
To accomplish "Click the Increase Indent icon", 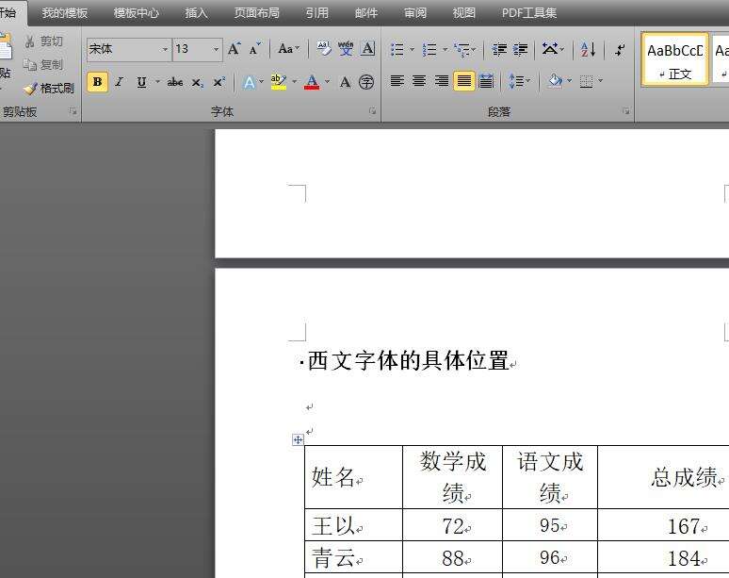I will click(x=520, y=49).
